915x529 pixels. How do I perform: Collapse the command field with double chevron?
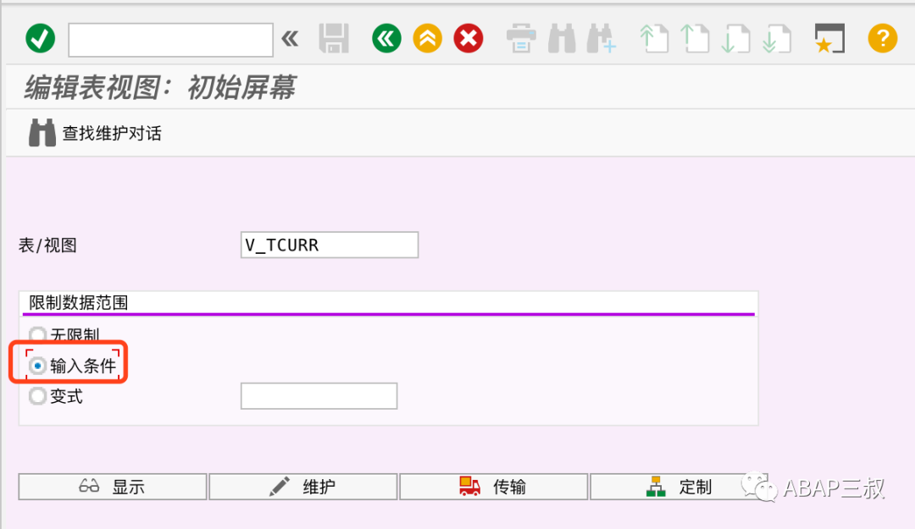click(290, 39)
